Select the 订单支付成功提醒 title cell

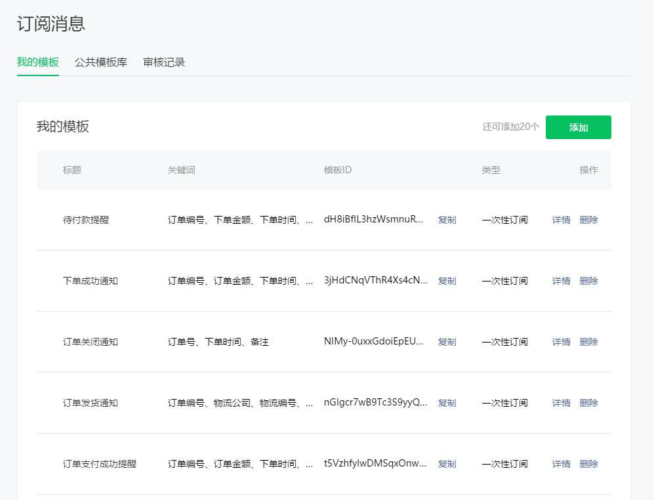tap(100, 464)
